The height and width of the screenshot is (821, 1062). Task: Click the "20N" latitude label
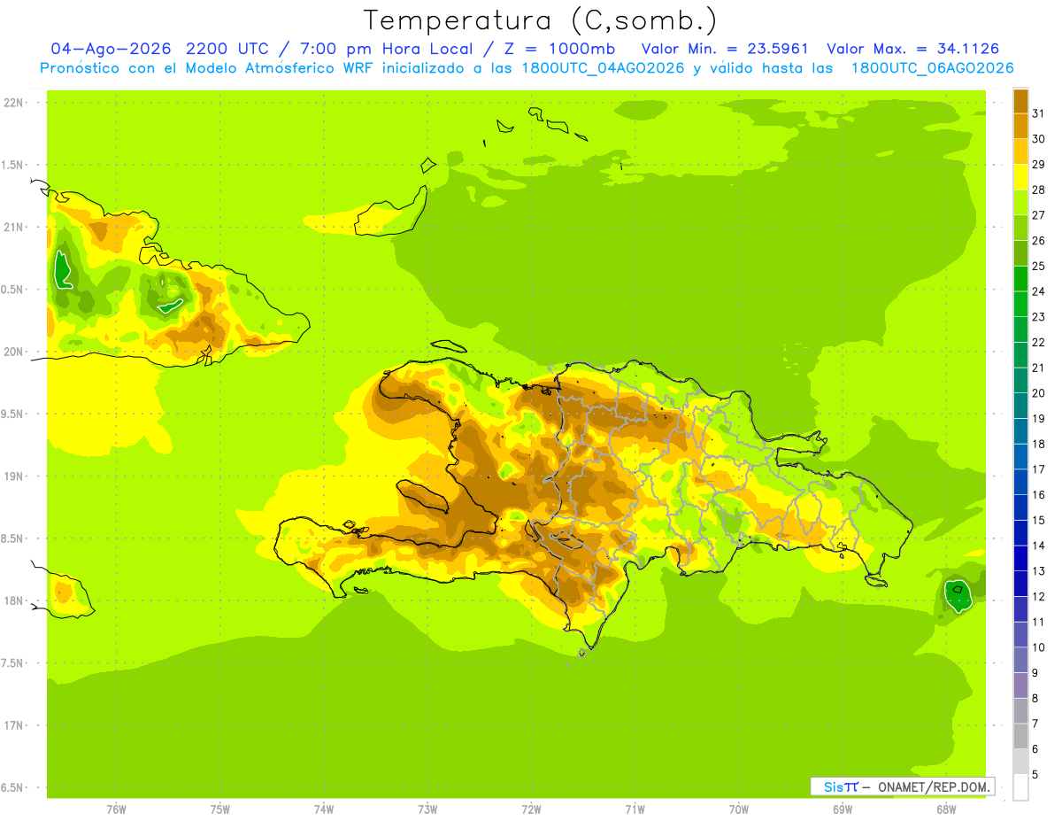point(12,352)
